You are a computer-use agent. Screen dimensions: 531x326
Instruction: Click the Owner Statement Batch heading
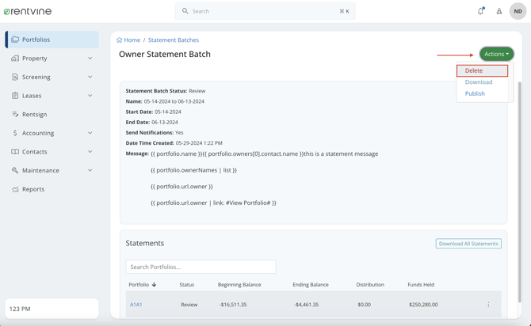click(x=165, y=54)
